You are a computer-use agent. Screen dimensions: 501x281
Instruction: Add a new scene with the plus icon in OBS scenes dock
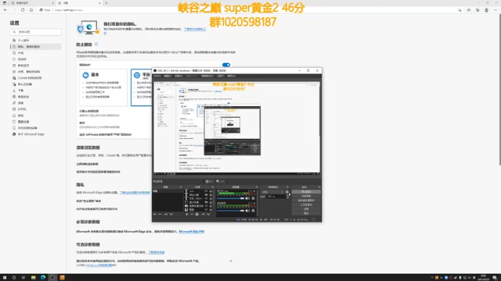155,215
